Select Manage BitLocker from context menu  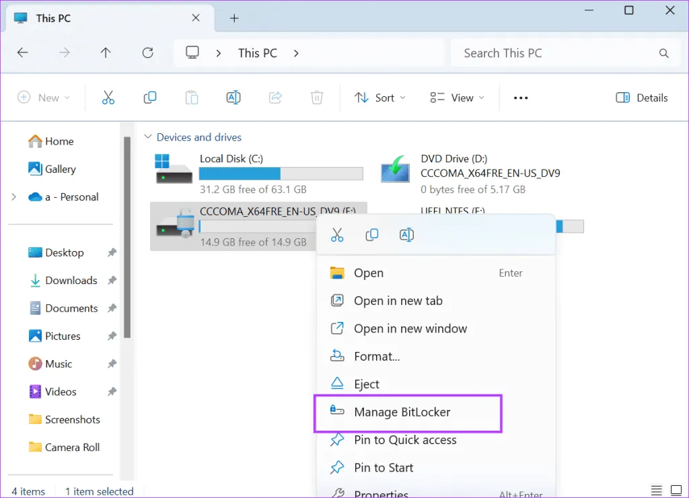402,412
